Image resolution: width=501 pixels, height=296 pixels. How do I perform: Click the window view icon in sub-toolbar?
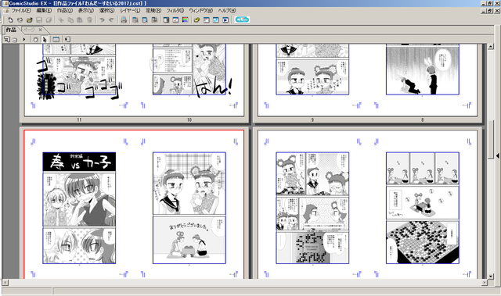click(x=56, y=40)
